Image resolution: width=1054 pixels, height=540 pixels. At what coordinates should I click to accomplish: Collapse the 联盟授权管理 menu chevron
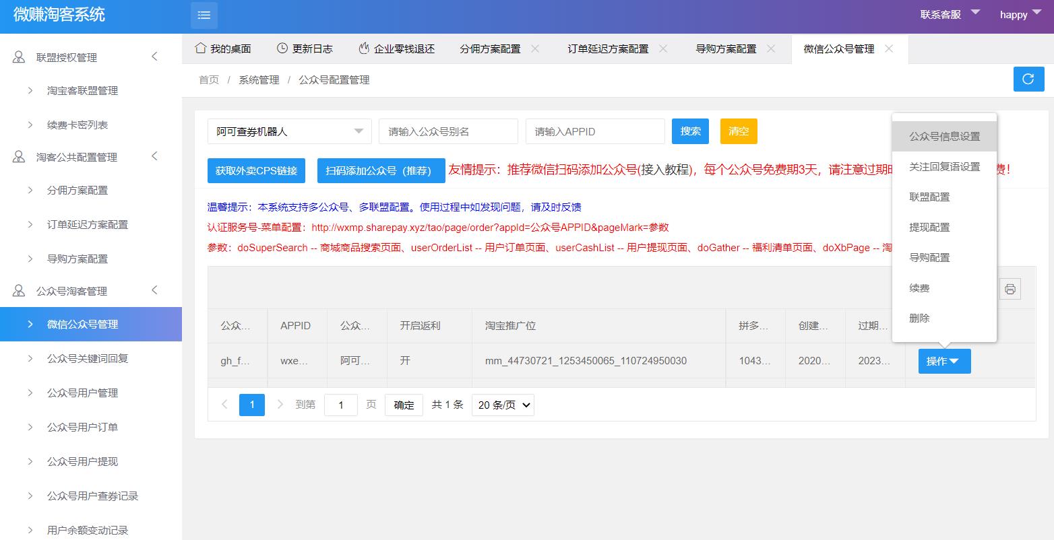point(154,57)
